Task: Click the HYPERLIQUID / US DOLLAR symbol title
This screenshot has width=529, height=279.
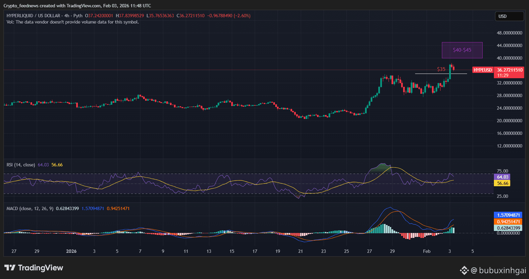Action: [33, 16]
